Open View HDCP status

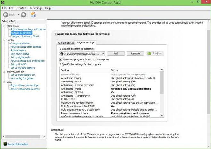click(x=20, y=54)
